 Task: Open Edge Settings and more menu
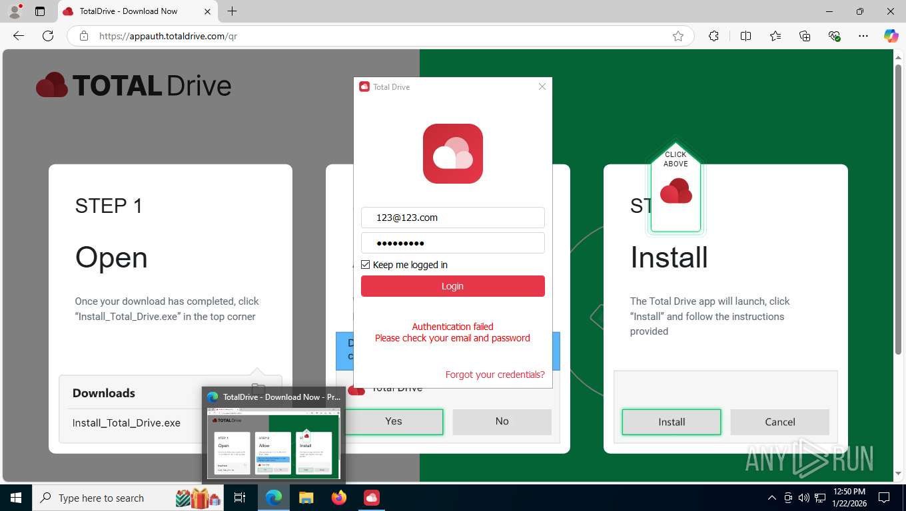pos(863,36)
